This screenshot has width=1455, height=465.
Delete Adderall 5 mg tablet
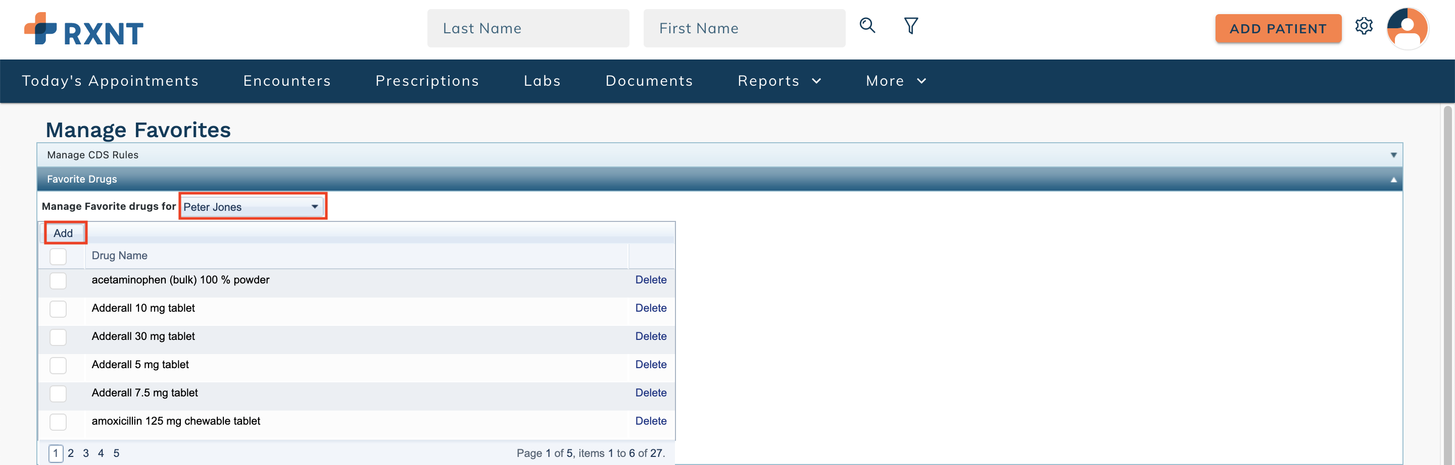coord(651,365)
